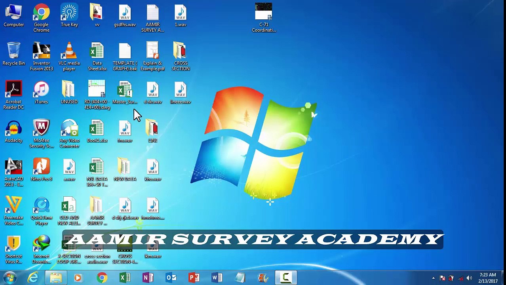This screenshot has width=506, height=285.
Task: Select the Internet Download Manager shortcut
Action: (41, 250)
